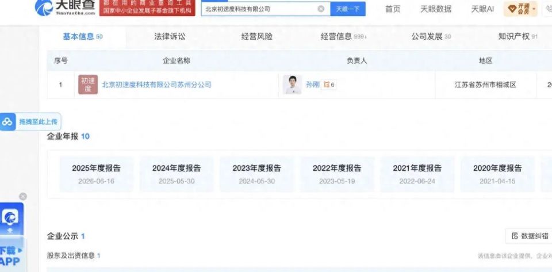Click the 负责人 column header
The width and height of the screenshot is (552, 272).
(356, 61)
